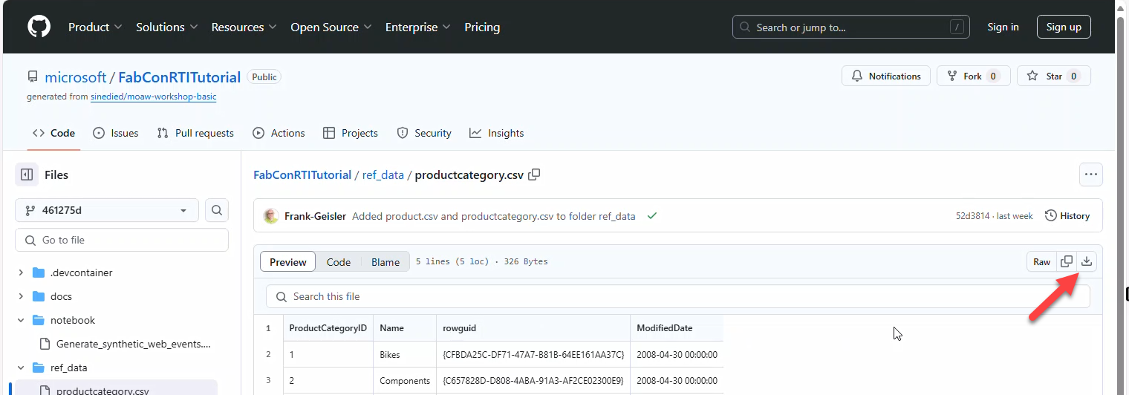The width and height of the screenshot is (1129, 395).
Task: Select the Blame file view
Action: click(385, 261)
